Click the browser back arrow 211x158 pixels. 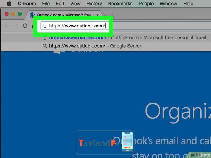[x=7, y=26]
